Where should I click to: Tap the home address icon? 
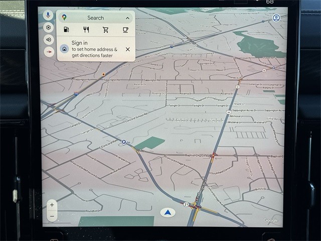(64, 49)
